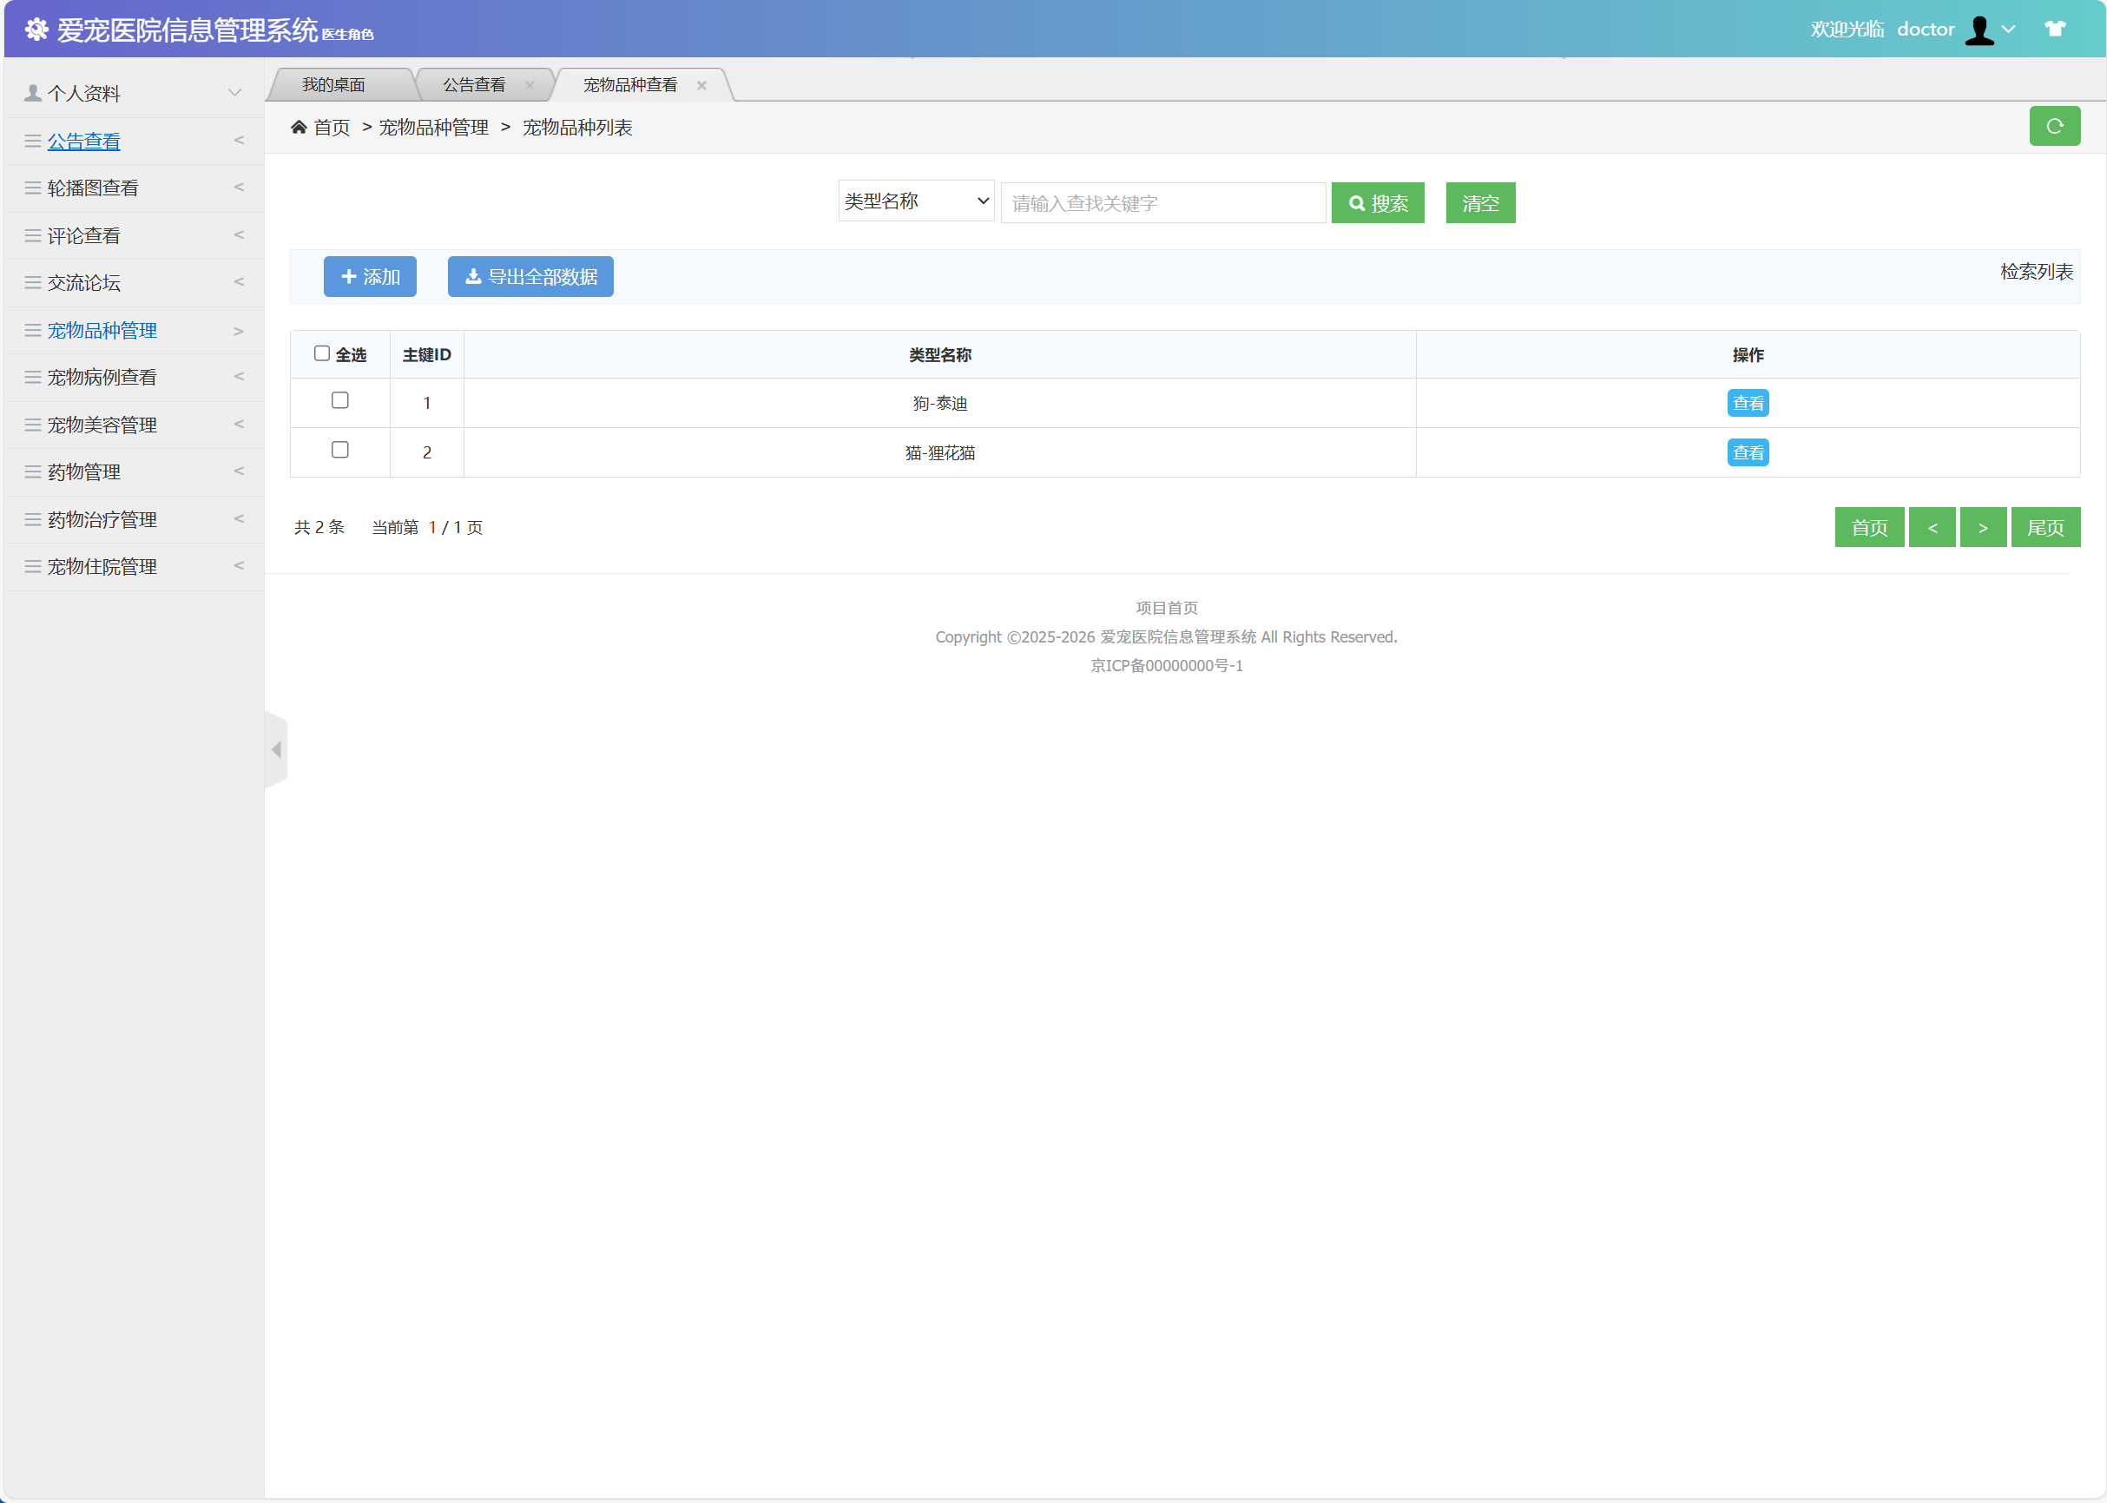Image resolution: width=2107 pixels, height=1503 pixels.
Task: Close the 公告查看 tab
Action: (530, 85)
